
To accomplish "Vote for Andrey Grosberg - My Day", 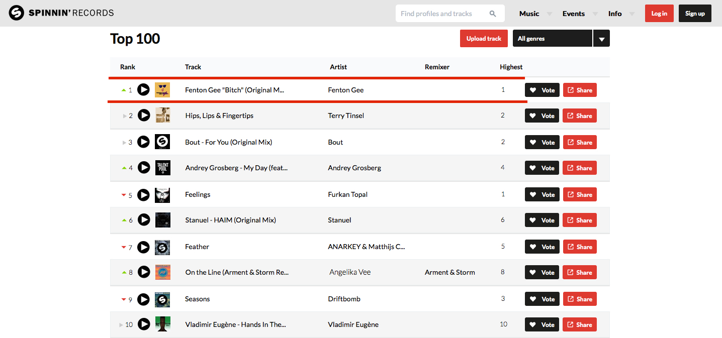I will [x=542, y=168].
